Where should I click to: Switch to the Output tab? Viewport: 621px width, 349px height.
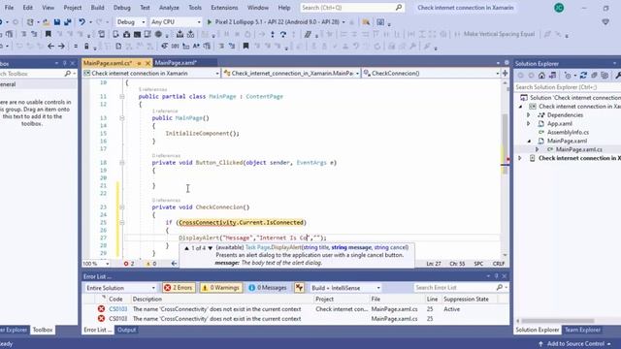126,330
